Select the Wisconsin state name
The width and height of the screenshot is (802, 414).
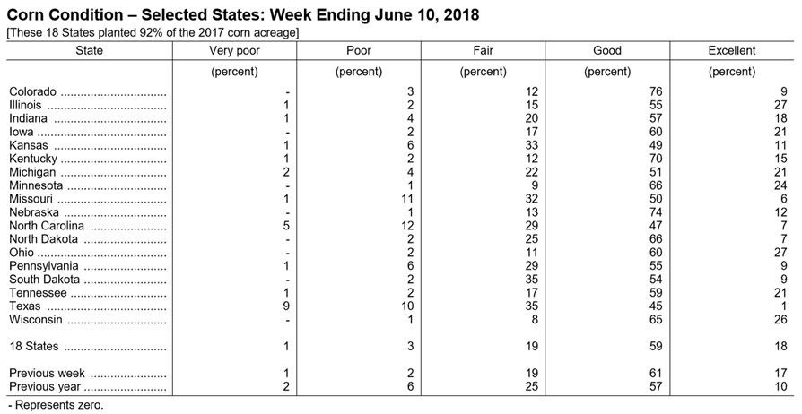(35, 319)
